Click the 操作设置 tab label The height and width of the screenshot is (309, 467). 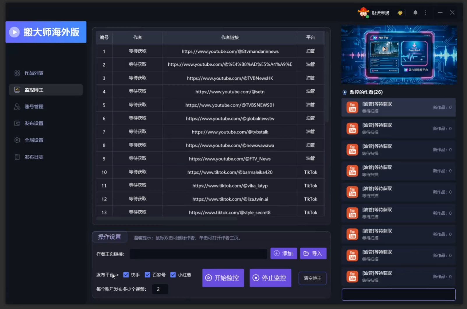110,237
